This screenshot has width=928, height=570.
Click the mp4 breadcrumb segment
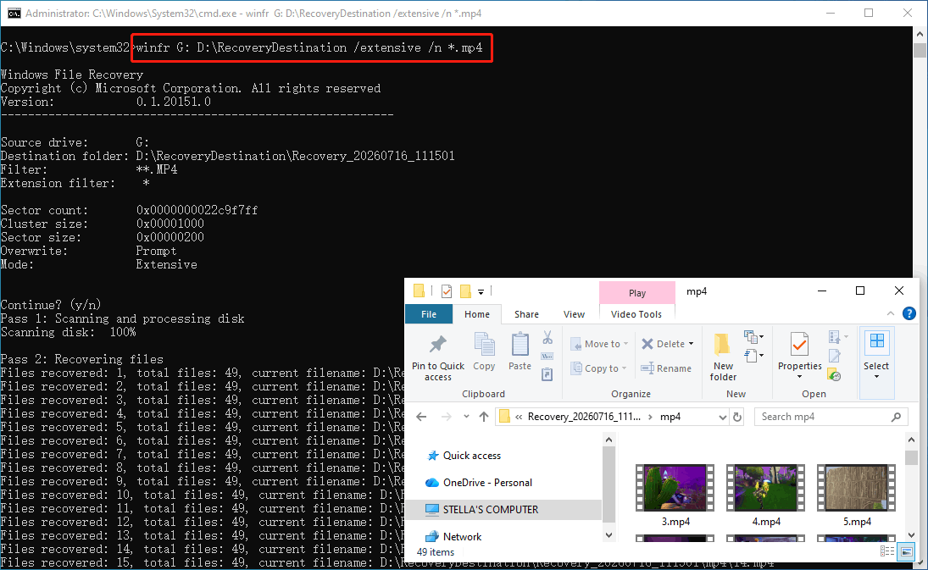tap(670, 417)
